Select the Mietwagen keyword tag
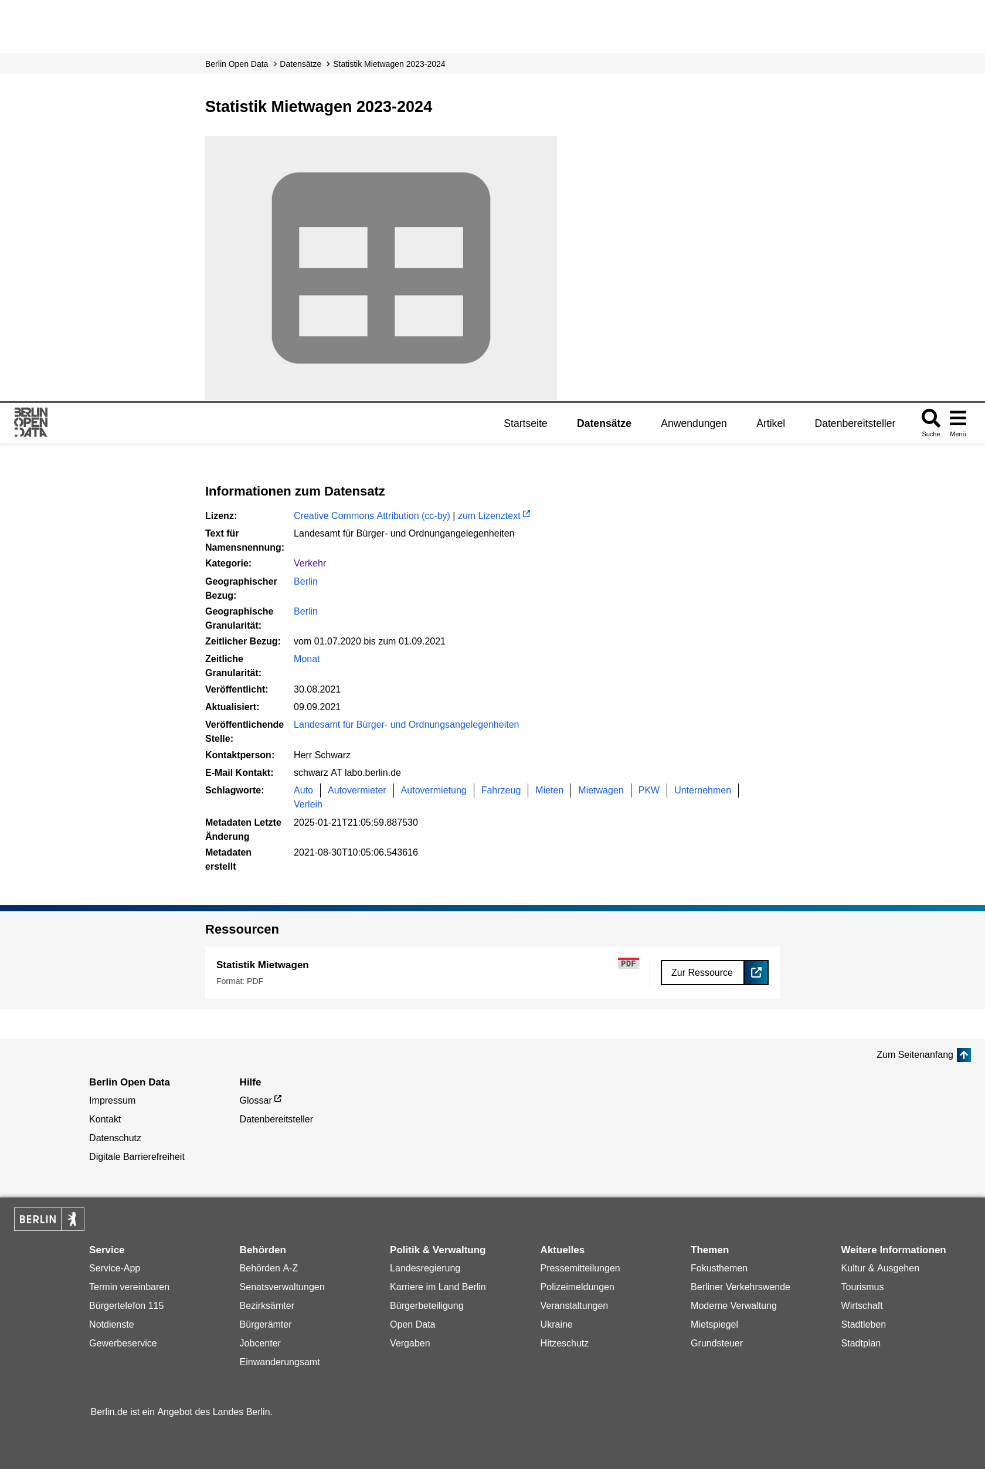The image size is (985, 1469). coord(600,791)
